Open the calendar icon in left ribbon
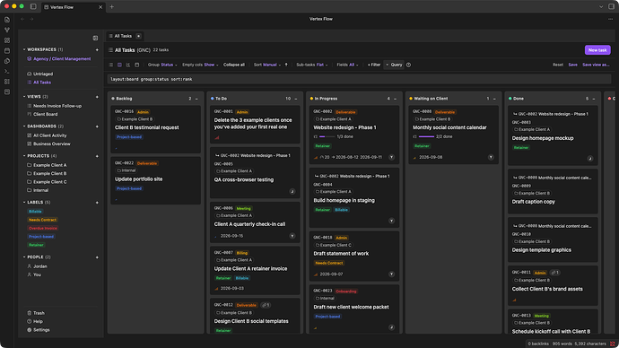This screenshot has height=348, width=619. [x=7, y=50]
